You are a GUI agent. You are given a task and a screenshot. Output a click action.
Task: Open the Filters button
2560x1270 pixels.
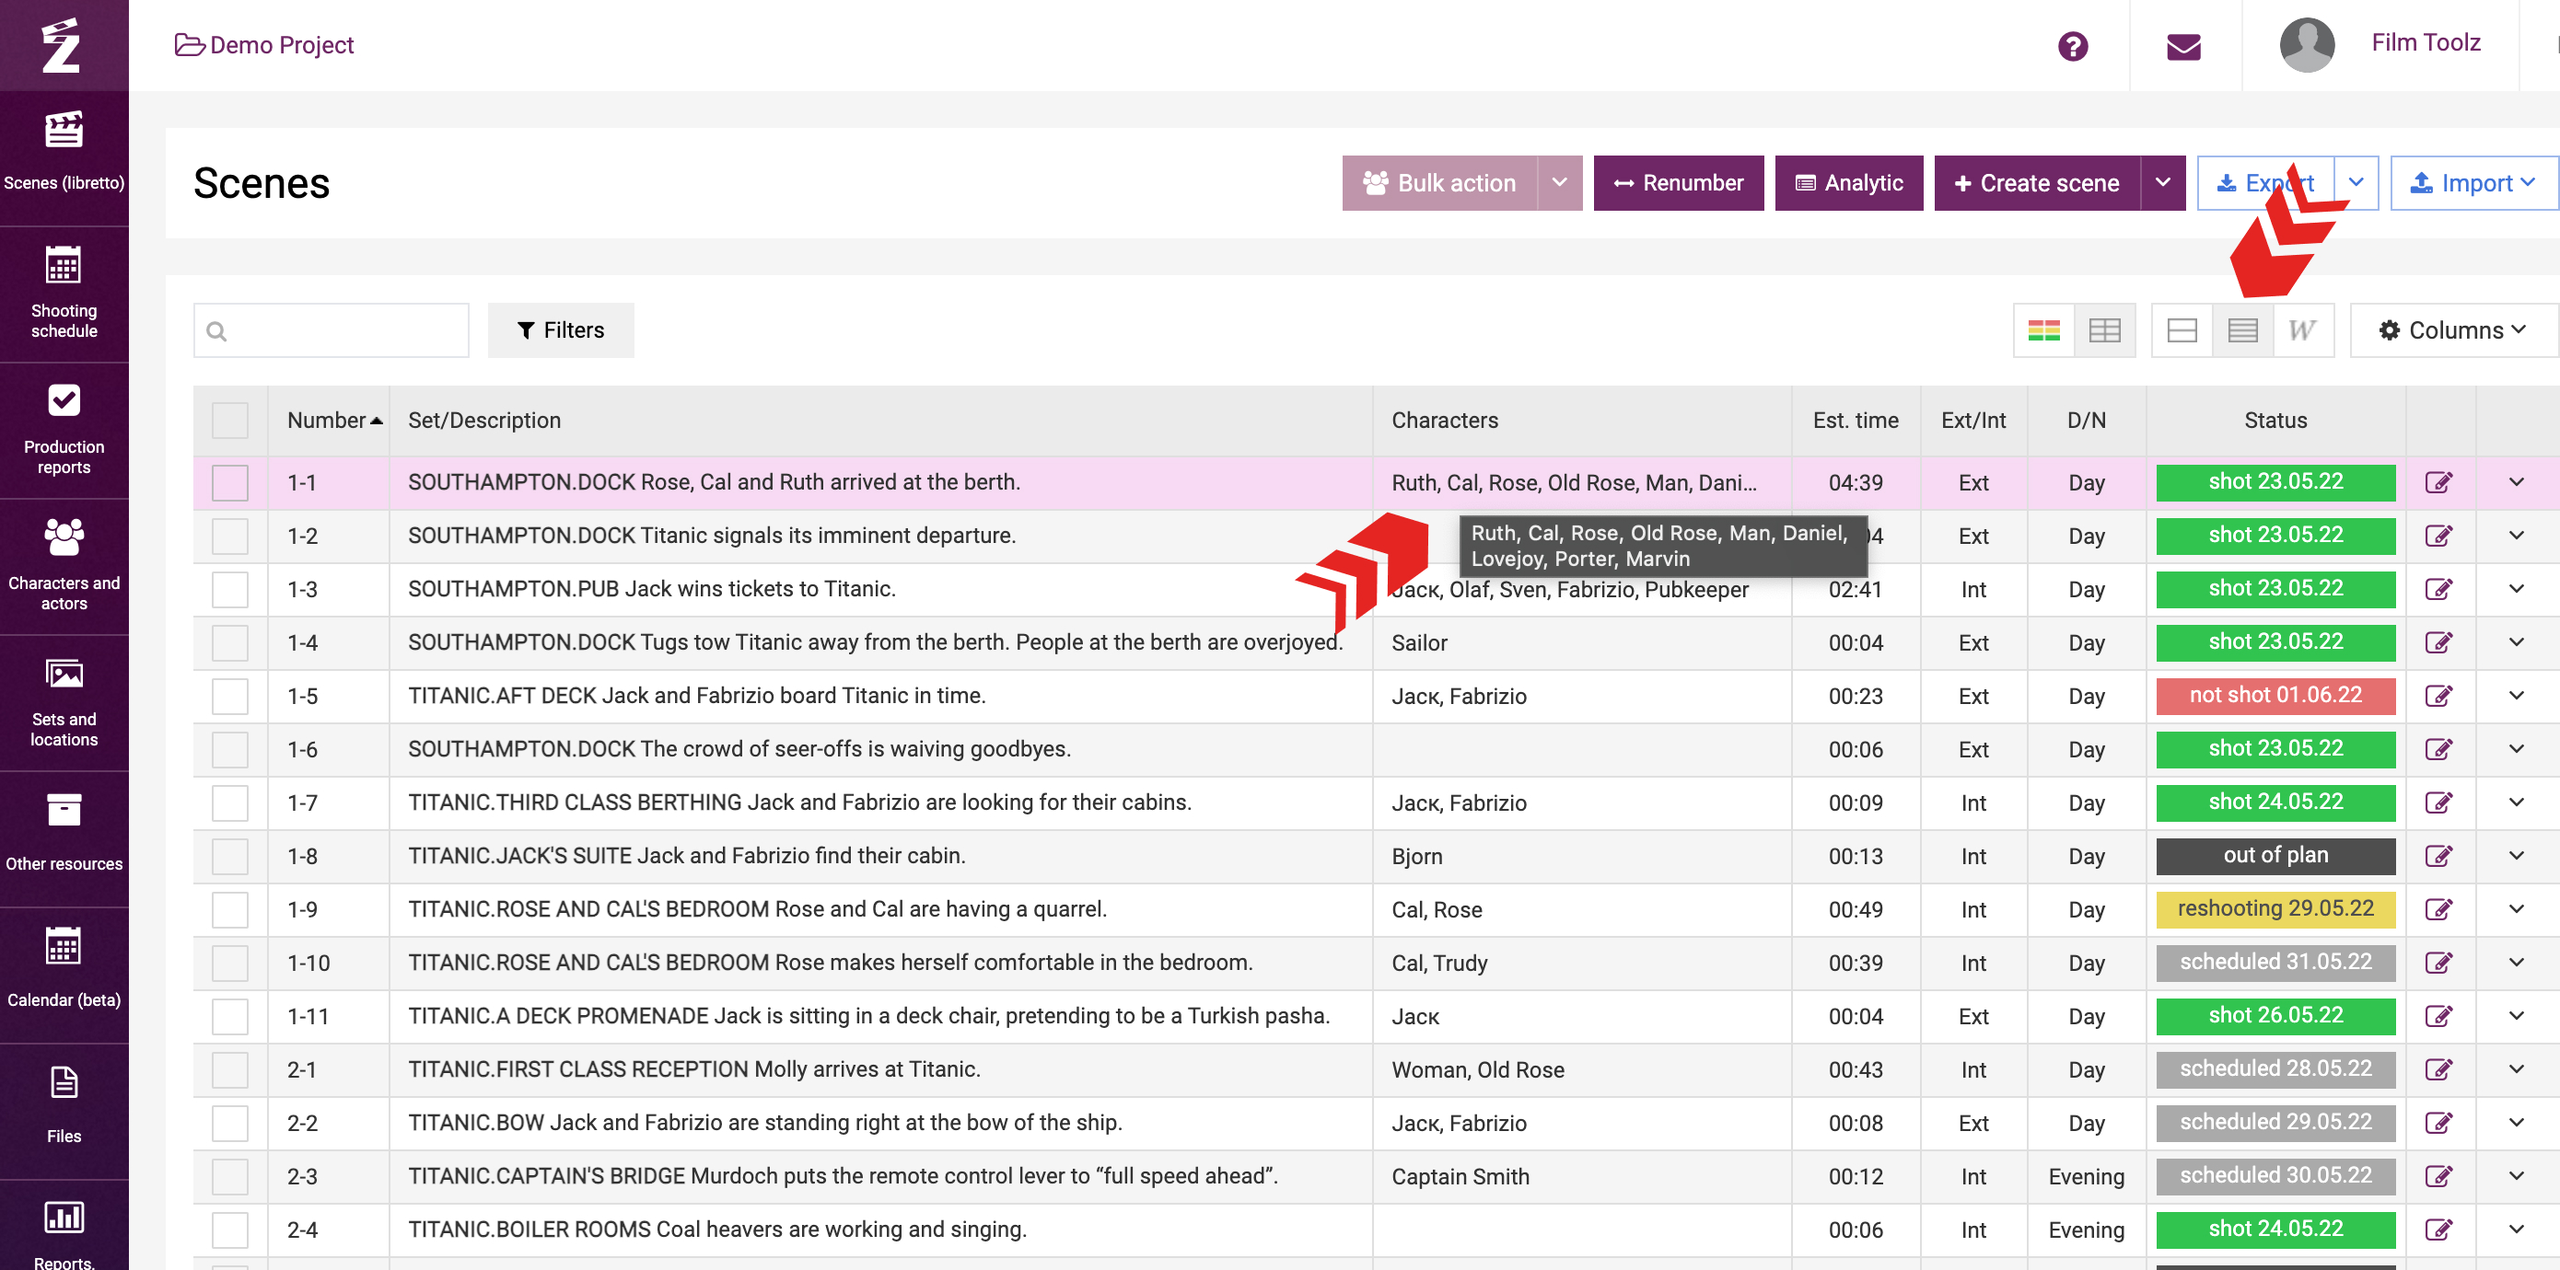tap(561, 330)
